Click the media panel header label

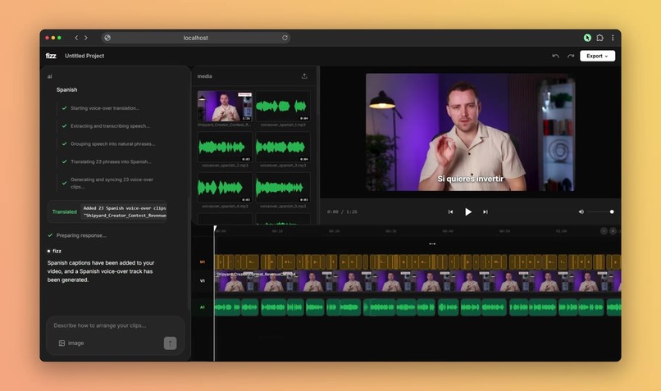tap(204, 76)
